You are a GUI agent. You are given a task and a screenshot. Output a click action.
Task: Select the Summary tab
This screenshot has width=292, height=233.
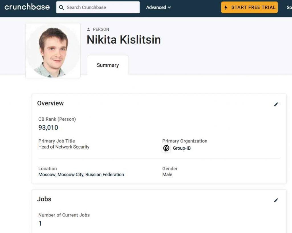(108, 65)
